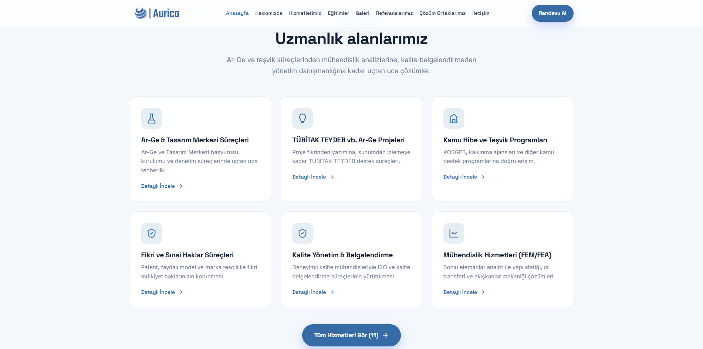Click the 'Uzmanlık alanlarımız' page title
Viewport: 703px width, 349px height.
click(x=351, y=38)
